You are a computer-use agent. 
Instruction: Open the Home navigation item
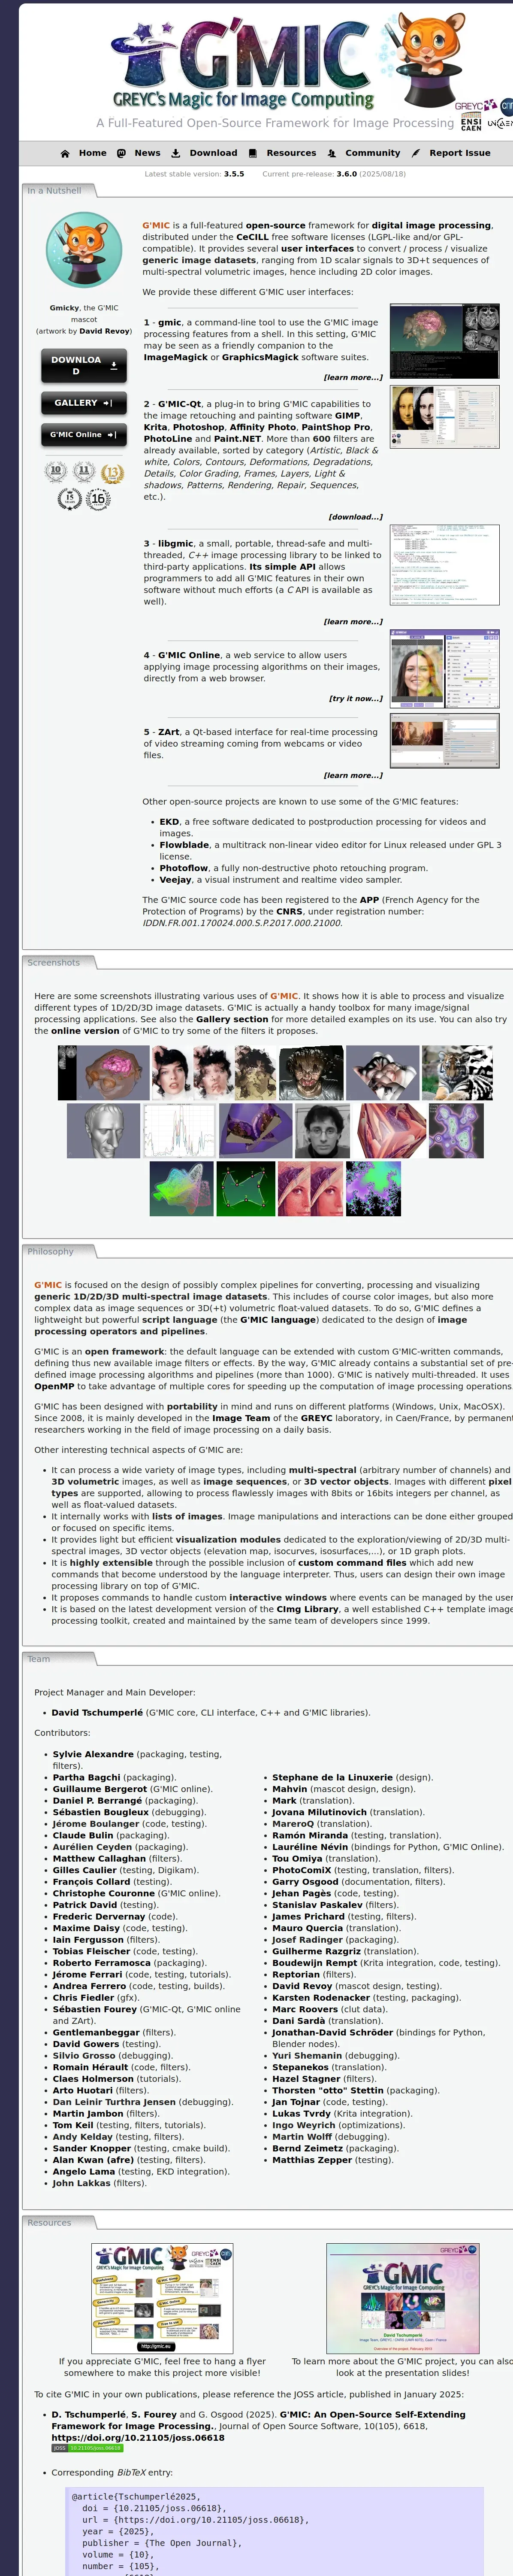[83, 153]
